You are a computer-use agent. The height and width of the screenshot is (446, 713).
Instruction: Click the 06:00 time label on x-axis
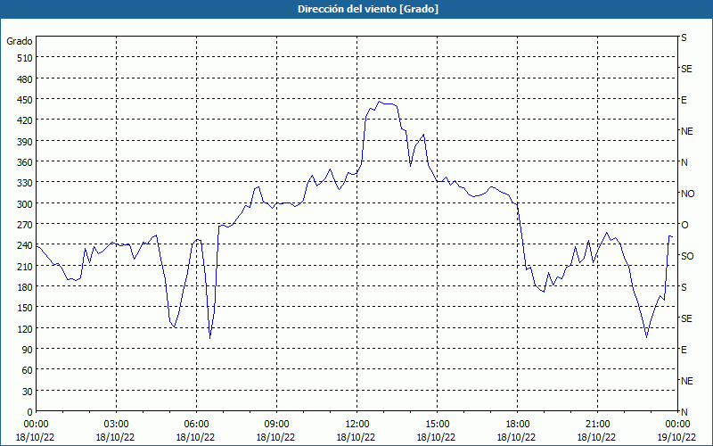pyautogui.click(x=196, y=425)
